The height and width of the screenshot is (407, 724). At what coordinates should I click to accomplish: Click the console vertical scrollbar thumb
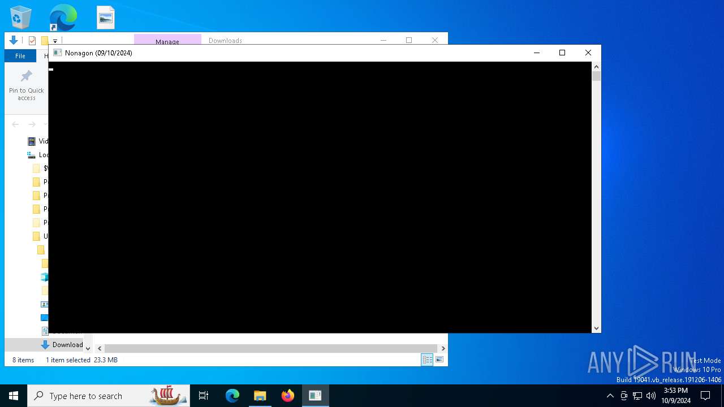coord(596,76)
